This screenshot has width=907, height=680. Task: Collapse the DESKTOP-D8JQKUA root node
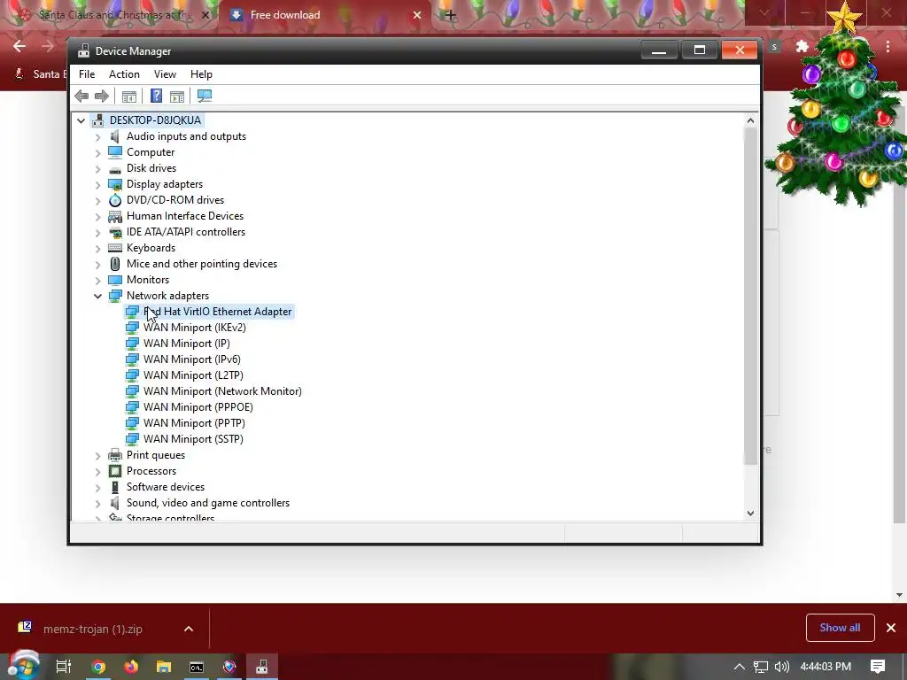coord(81,120)
